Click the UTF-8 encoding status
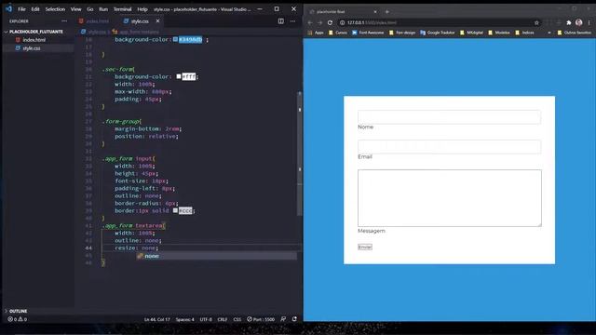596x335 pixels. 206,319
